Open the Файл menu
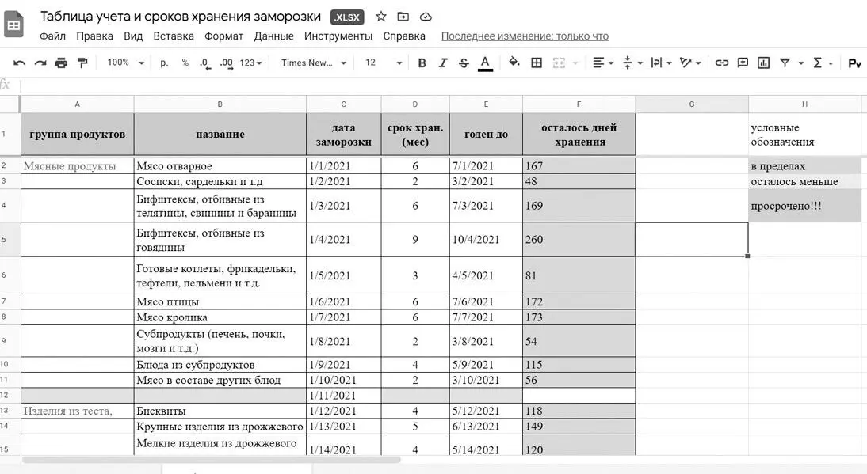Image resolution: width=867 pixels, height=474 pixels. pyautogui.click(x=52, y=36)
